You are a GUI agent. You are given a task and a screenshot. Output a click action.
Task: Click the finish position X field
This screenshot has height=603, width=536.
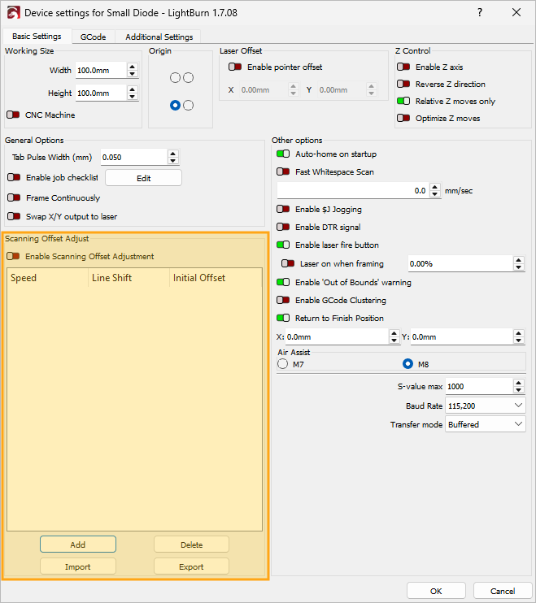pyautogui.click(x=337, y=337)
